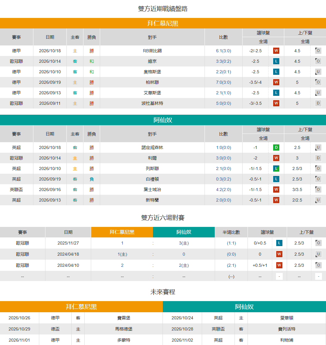Click the L handicap badge in the 艾華斯堡 row
326x345 pixels.
[276, 93]
